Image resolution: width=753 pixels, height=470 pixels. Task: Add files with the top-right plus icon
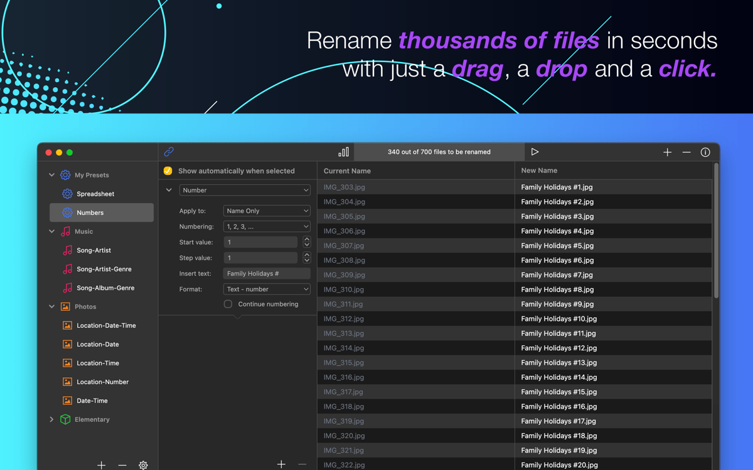(x=667, y=152)
